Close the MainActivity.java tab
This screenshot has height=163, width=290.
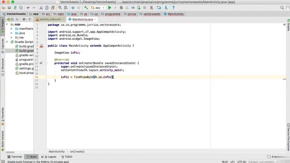click(96, 19)
